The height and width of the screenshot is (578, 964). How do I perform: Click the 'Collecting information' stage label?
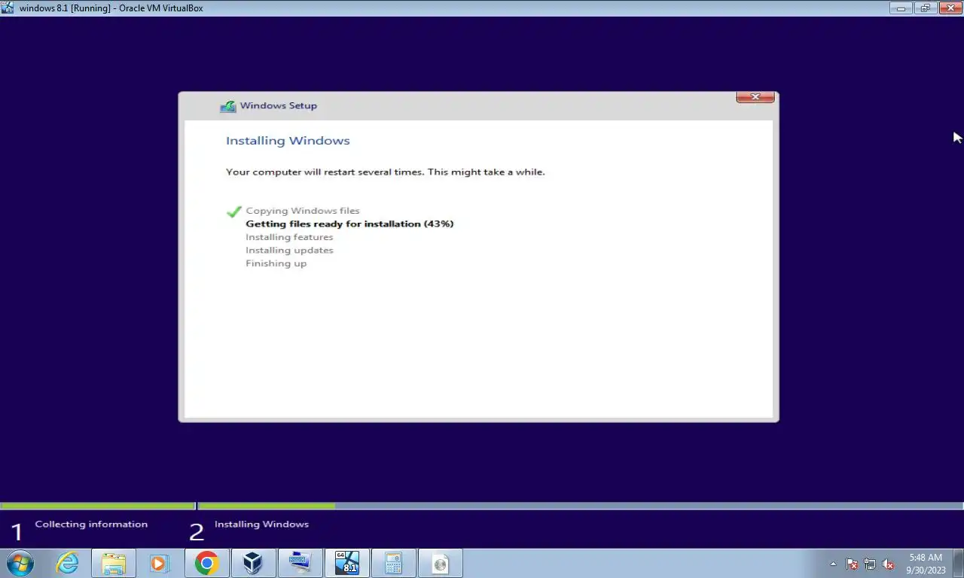tap(91, 525)
